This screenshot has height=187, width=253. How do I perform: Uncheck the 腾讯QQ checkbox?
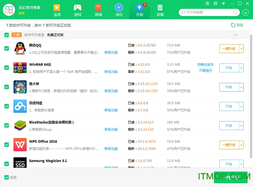click(7, 48)
